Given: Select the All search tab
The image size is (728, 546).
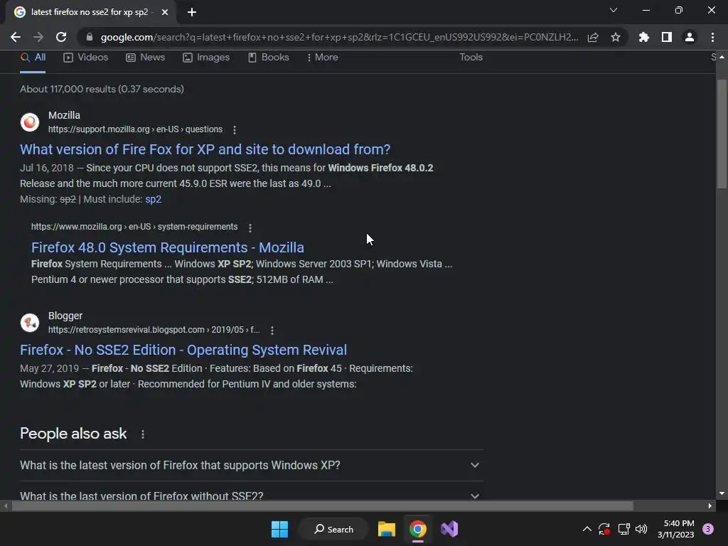Looking at the screenshot, I should (x=33, y=58).
